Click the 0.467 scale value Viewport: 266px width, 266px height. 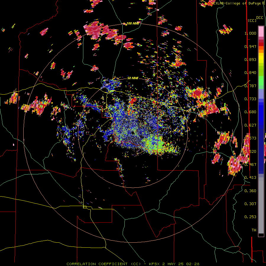click(250, 165)
